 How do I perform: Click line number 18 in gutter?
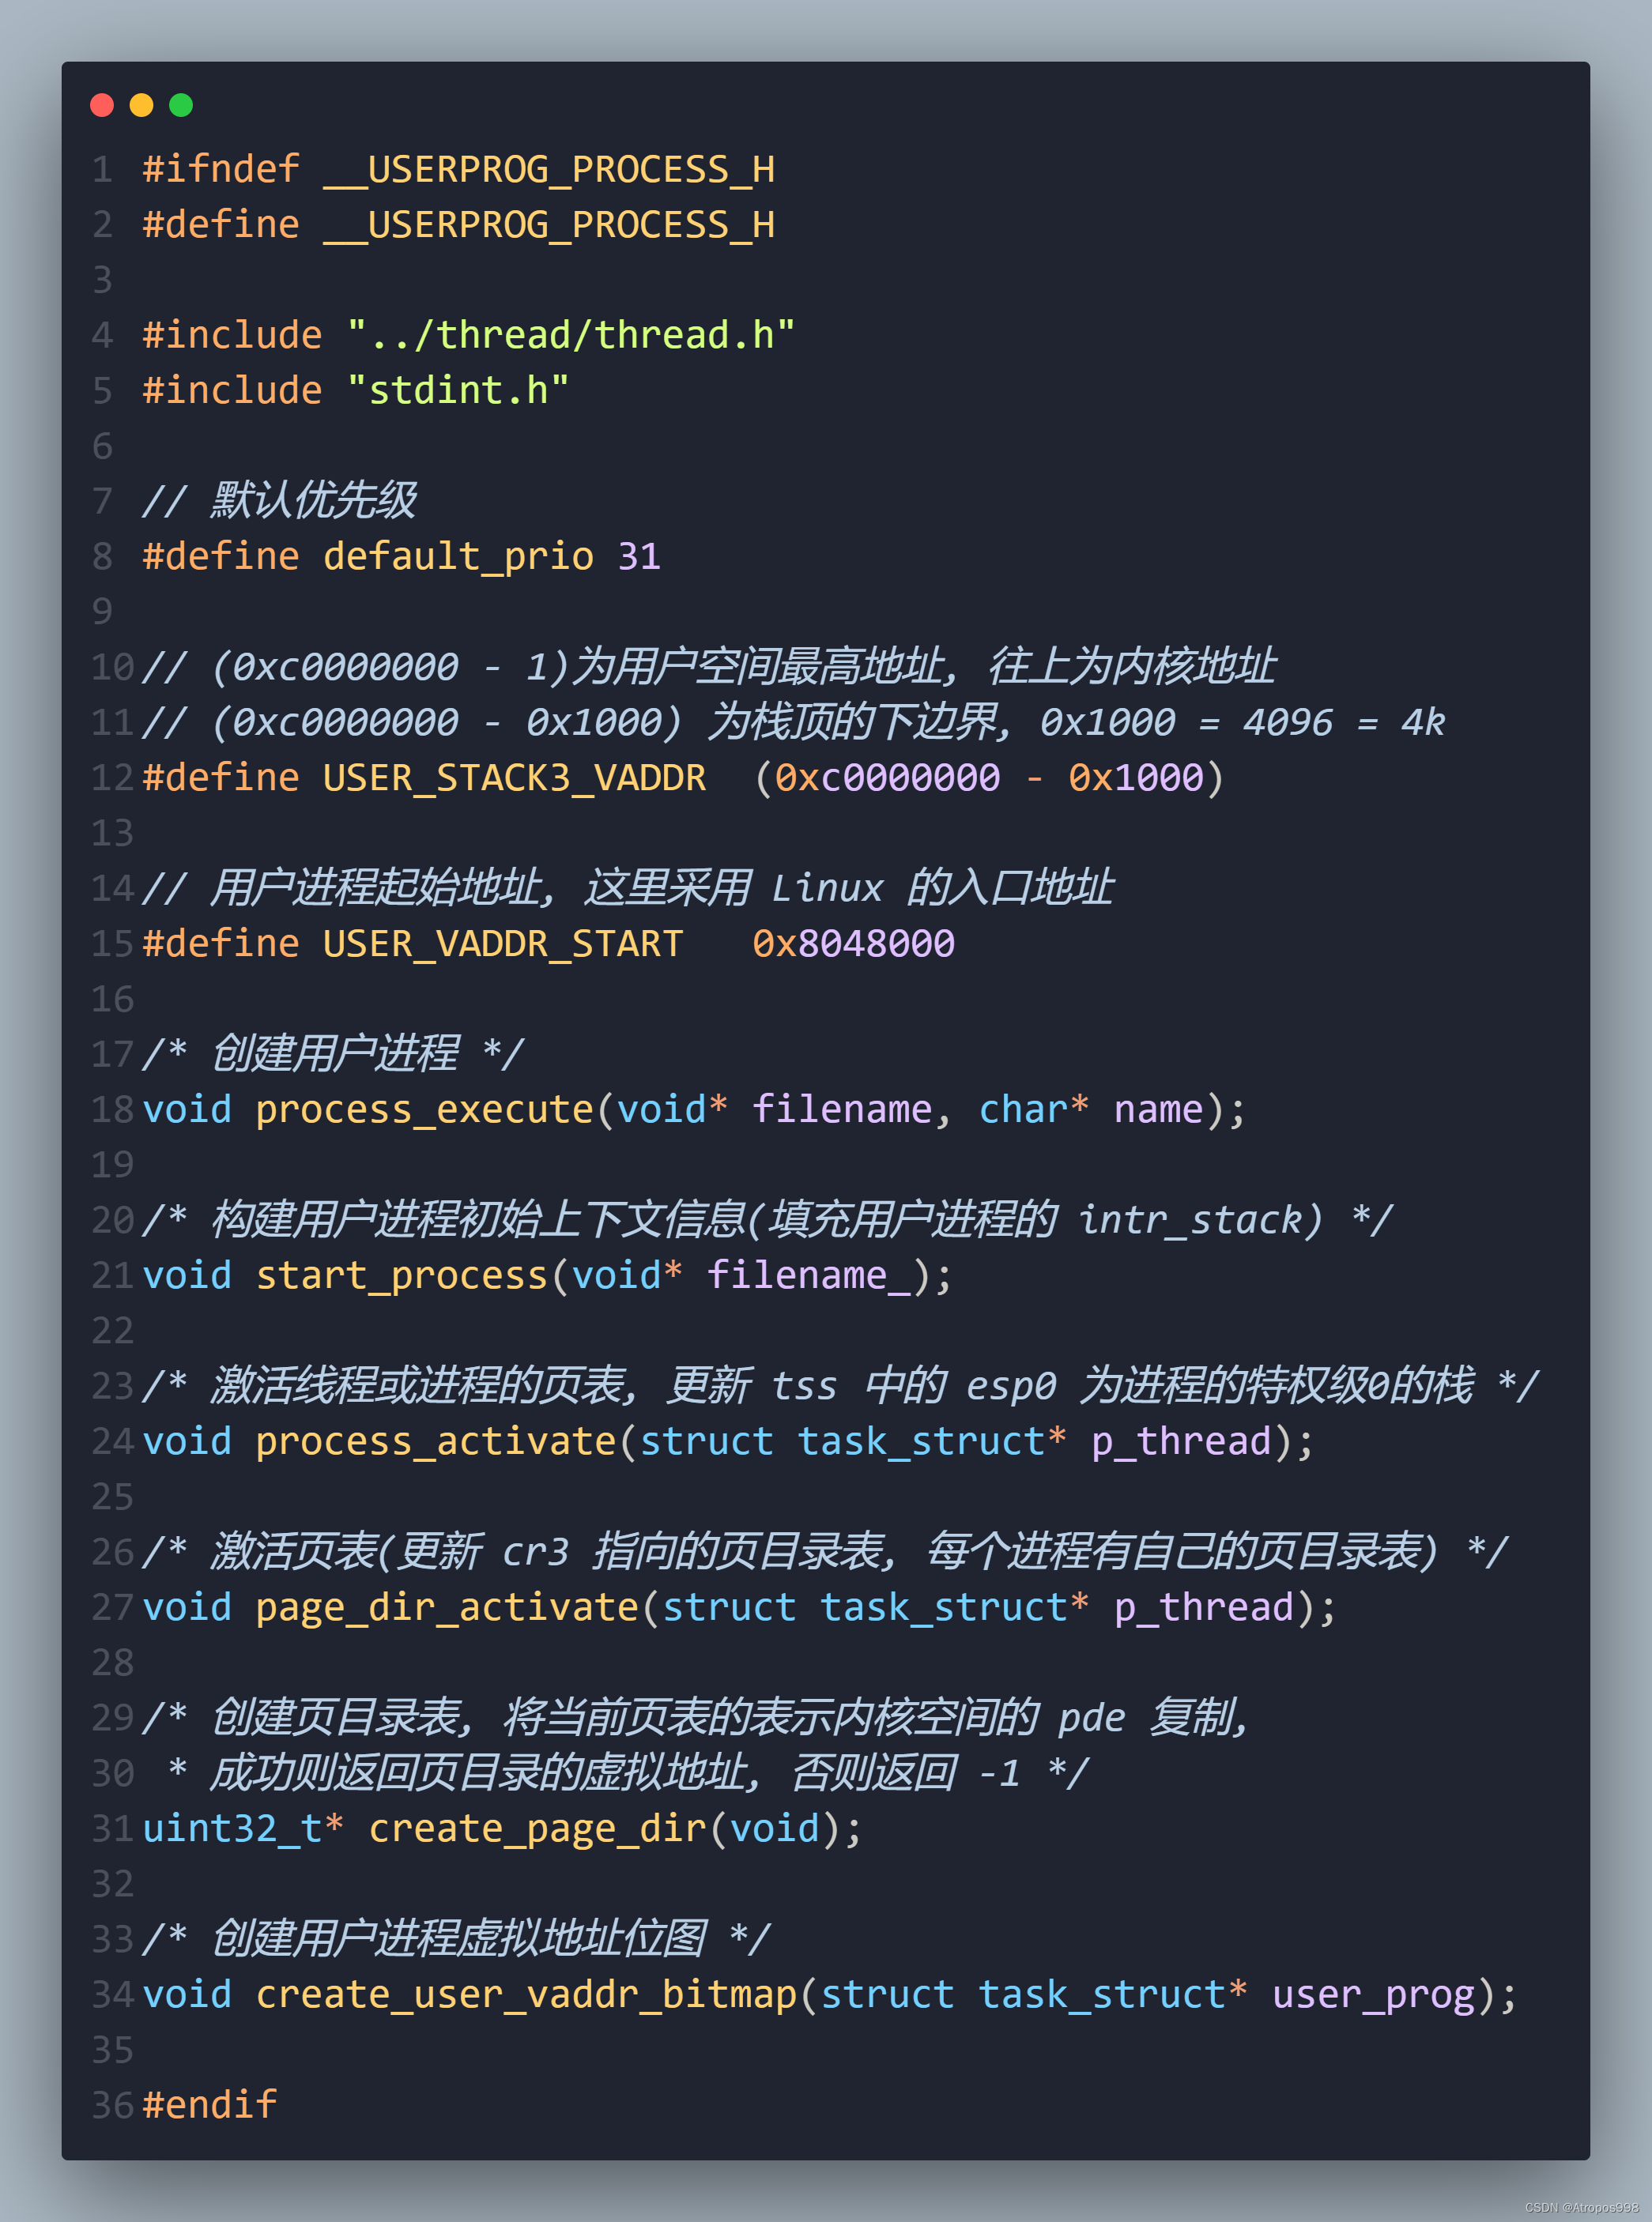[112, 1109]
